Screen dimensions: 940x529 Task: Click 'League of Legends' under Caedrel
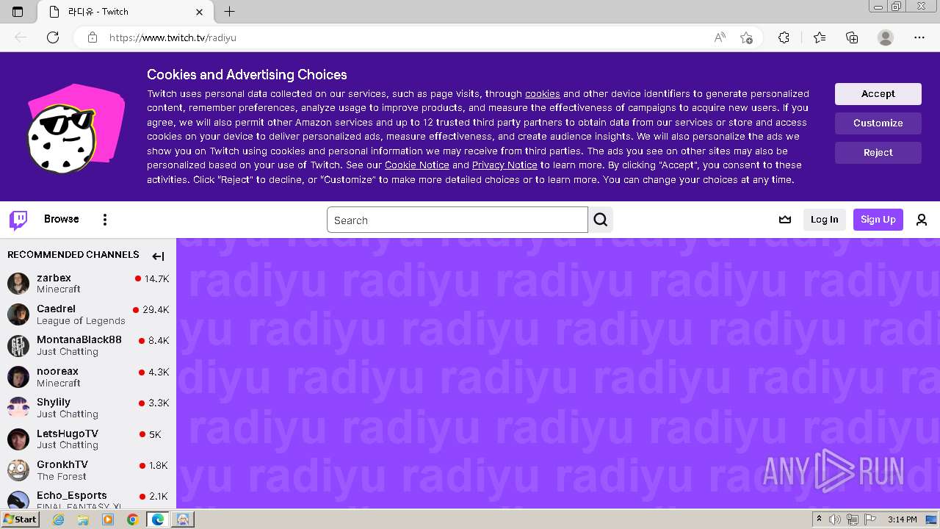(x=81, y=321)
